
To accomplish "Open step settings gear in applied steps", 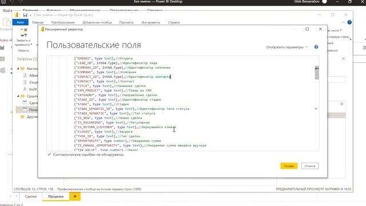I will (342, 104).
